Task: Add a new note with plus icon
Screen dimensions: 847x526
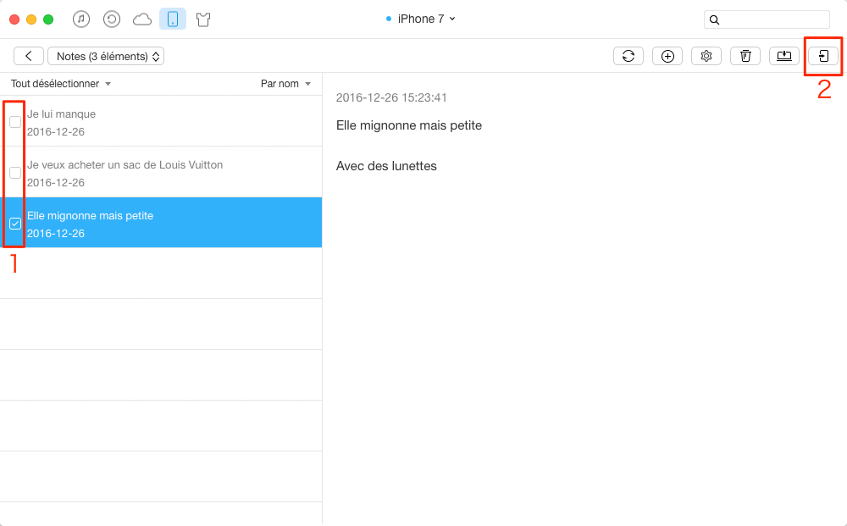Action: [x=667, y=56]
